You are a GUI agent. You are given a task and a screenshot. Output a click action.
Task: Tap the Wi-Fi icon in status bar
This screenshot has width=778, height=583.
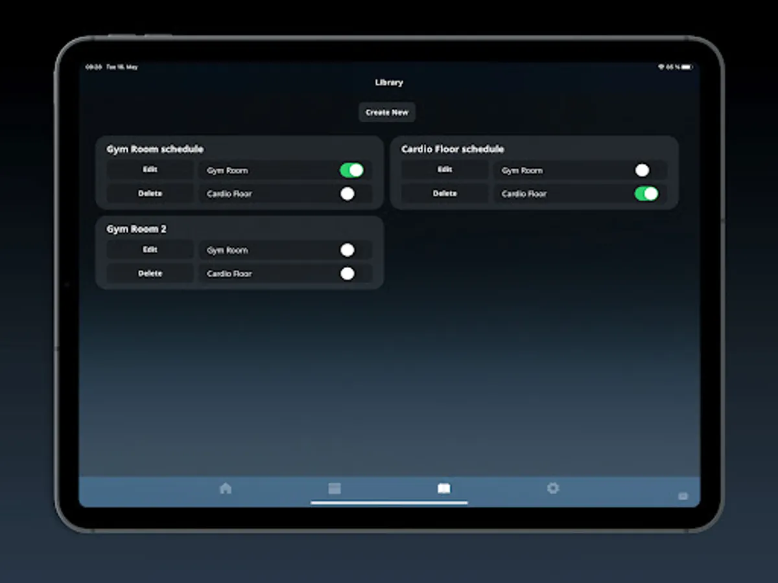(x=661, y=67)
